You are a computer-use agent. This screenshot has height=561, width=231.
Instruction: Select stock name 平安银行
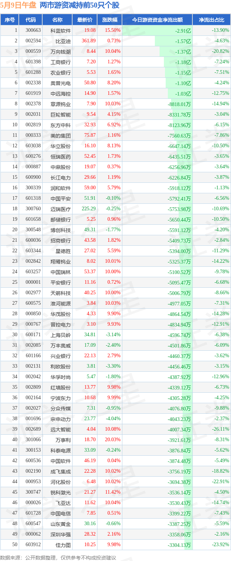click(61, 282)
